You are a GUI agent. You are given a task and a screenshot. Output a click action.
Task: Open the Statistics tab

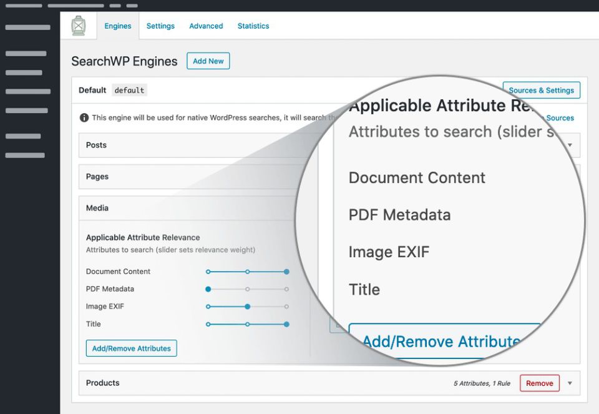(253, 26)
